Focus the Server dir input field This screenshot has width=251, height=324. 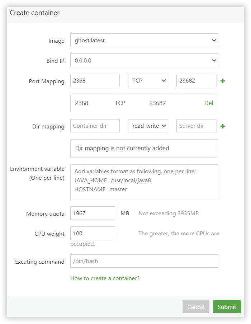click(196, 126)
